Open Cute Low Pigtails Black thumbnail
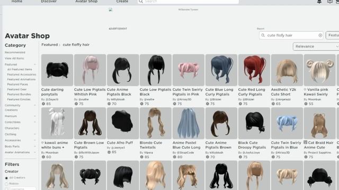 click(156, 70)
